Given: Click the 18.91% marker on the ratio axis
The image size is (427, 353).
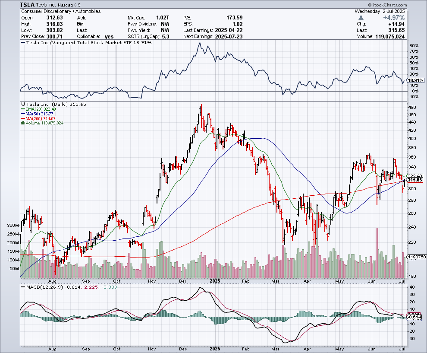Looking at the screenshot, I should (415, 80).
